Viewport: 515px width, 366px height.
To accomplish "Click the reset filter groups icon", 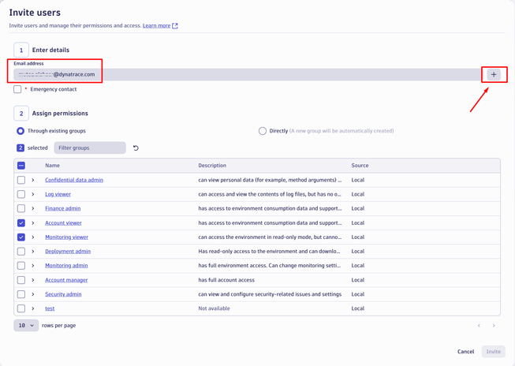I will pos(136,148).
